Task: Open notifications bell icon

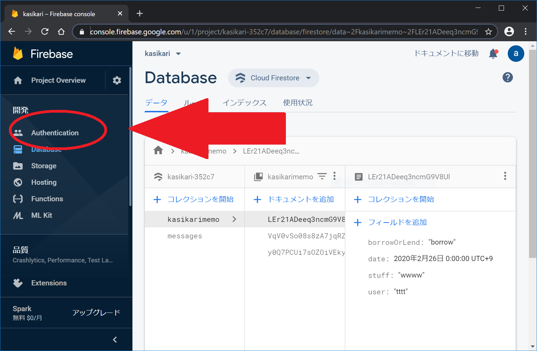Action: 493,54
